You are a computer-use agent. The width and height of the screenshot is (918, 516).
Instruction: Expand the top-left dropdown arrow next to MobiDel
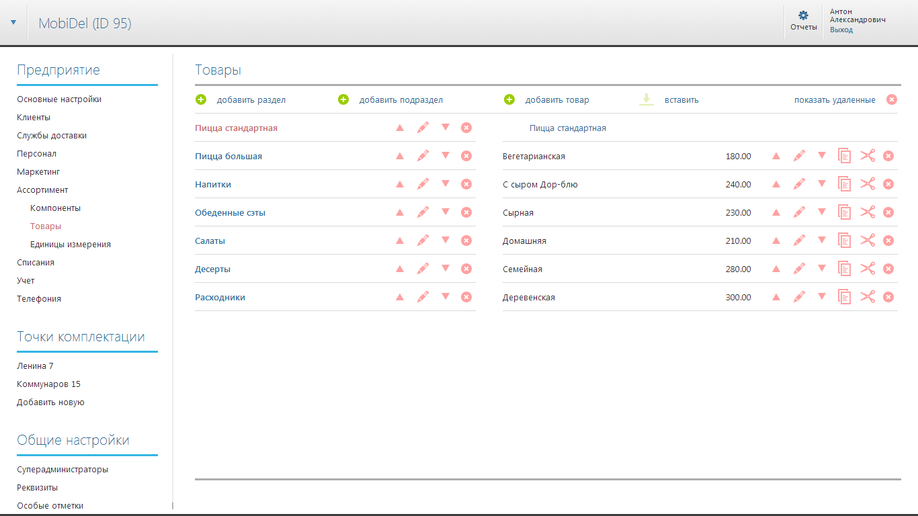tap(13, 22)
